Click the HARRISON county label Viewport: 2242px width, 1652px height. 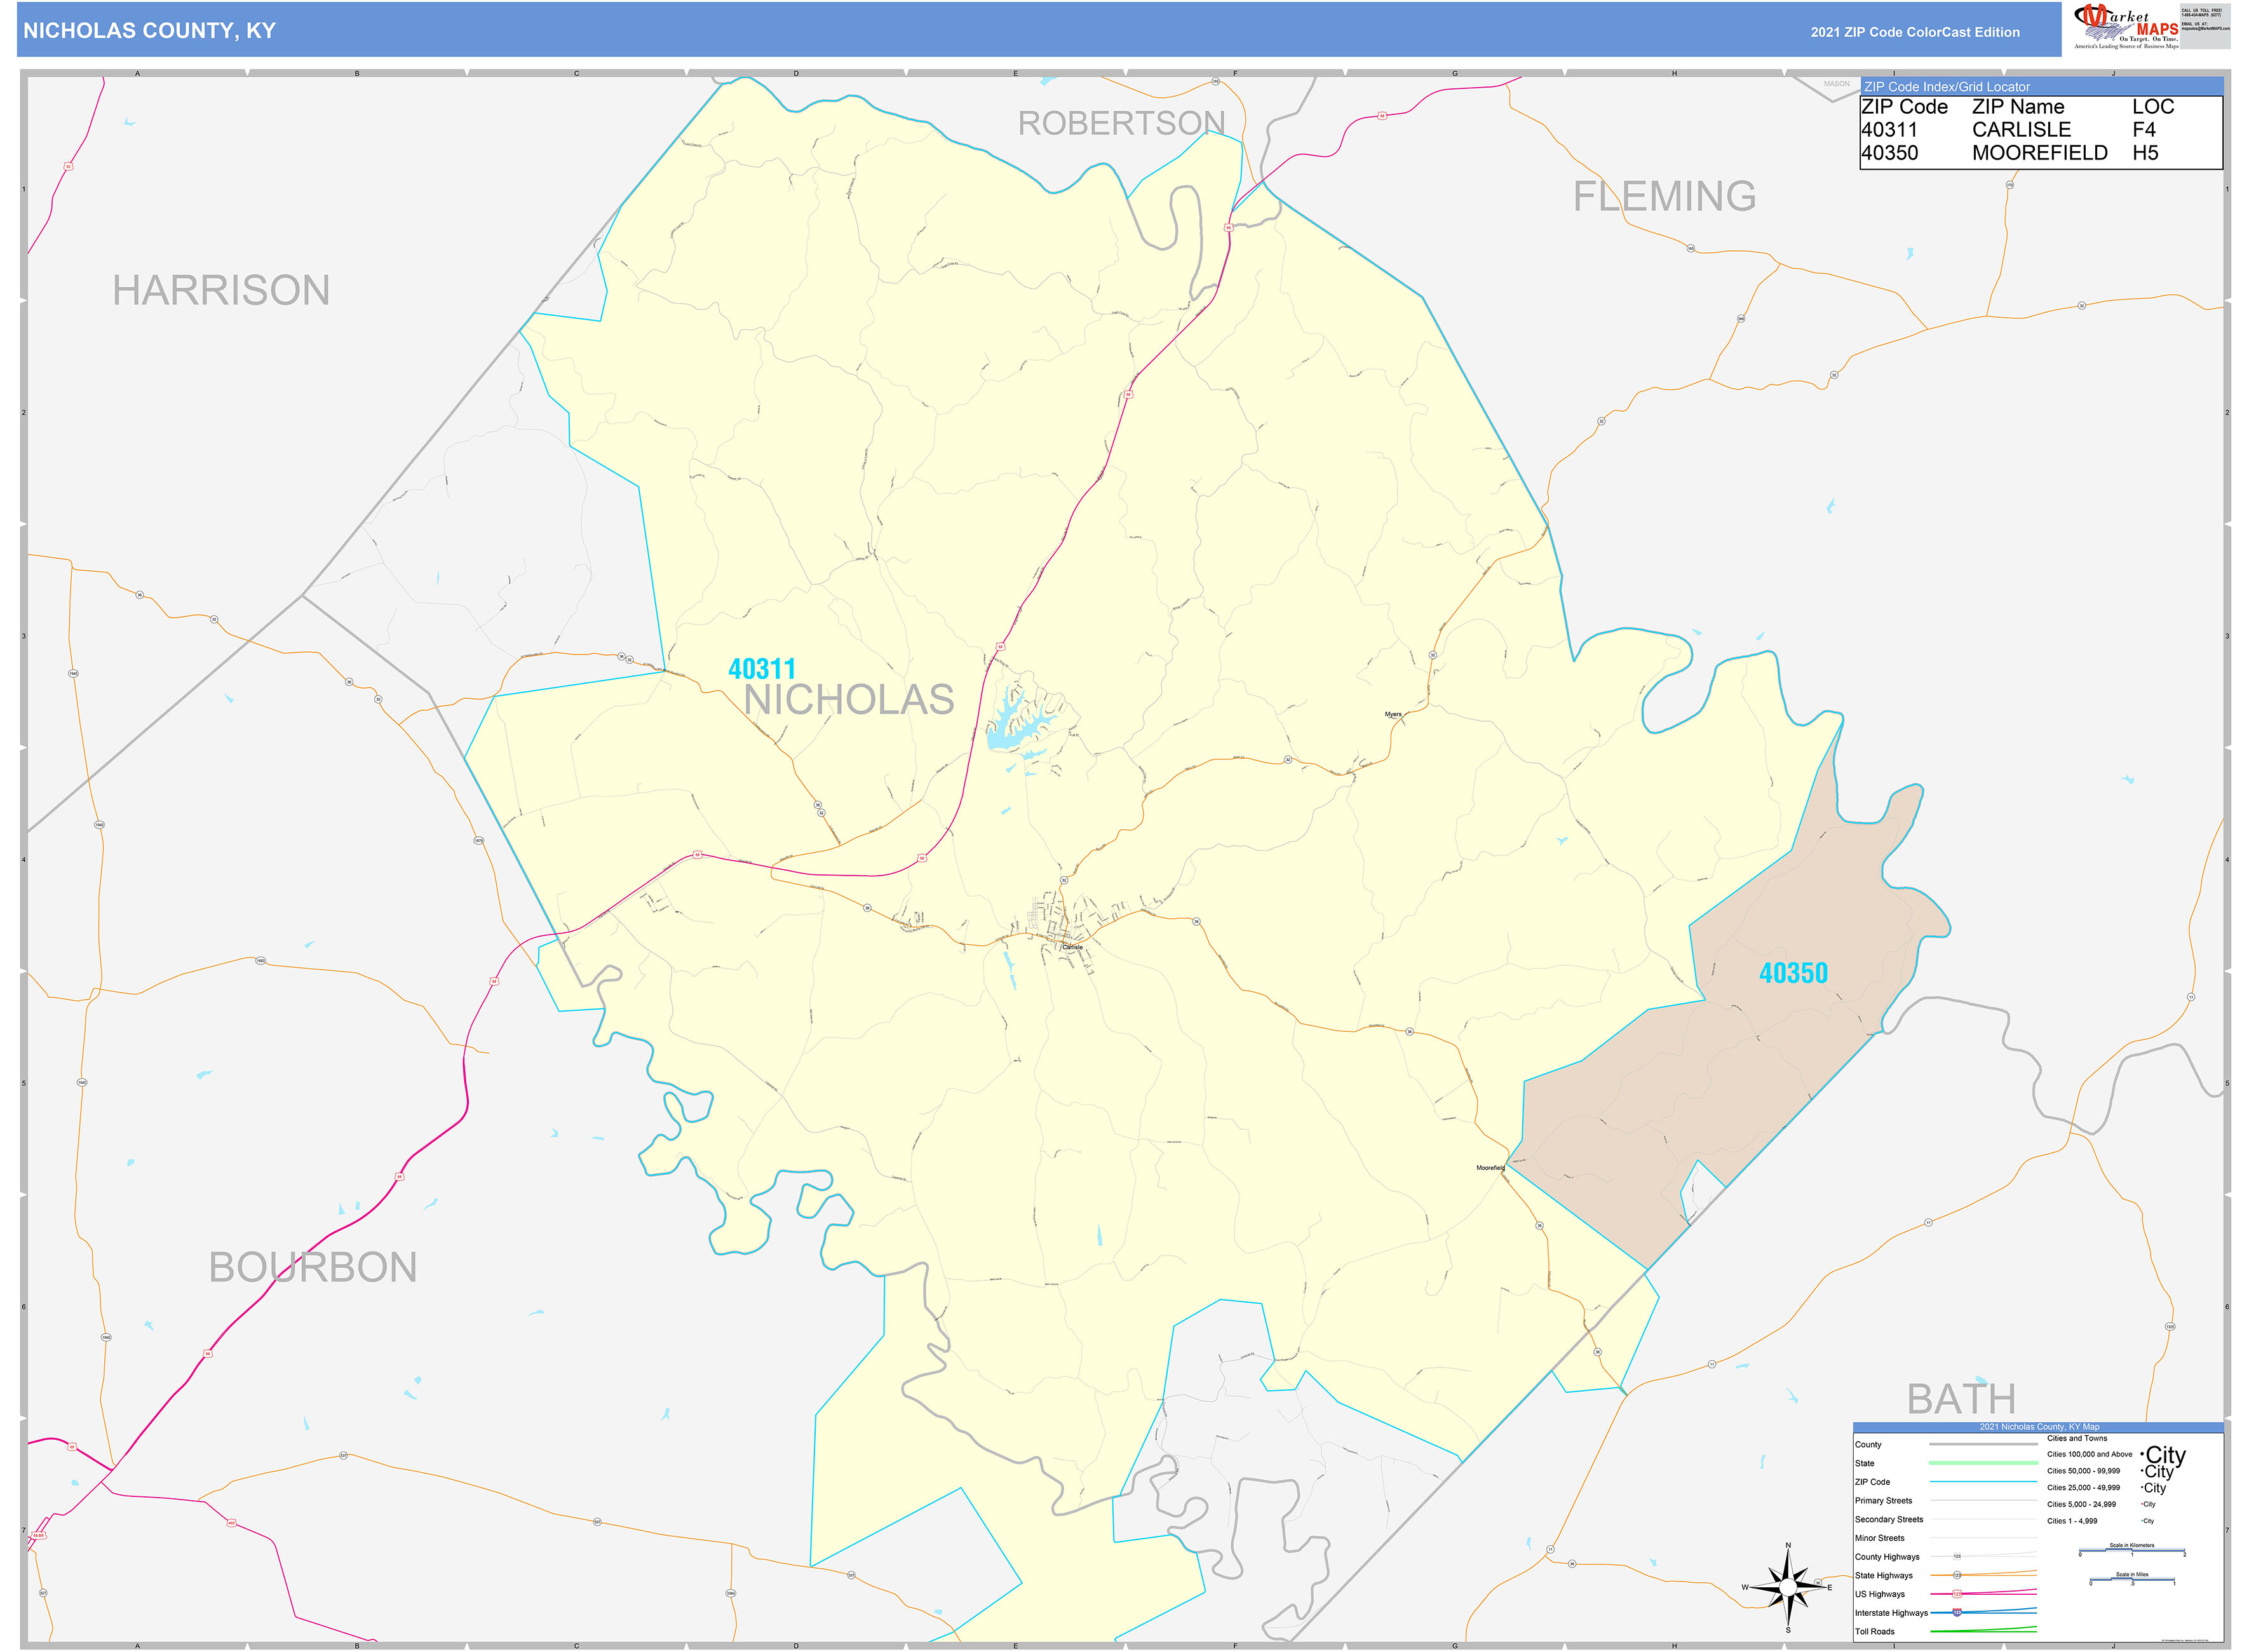[221, 291]
